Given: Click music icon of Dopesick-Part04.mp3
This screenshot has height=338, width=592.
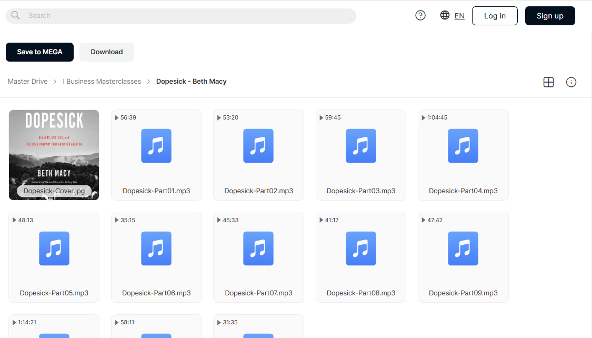Looking at the screenshot, I should pyautogui.click(x=463, y=146).
